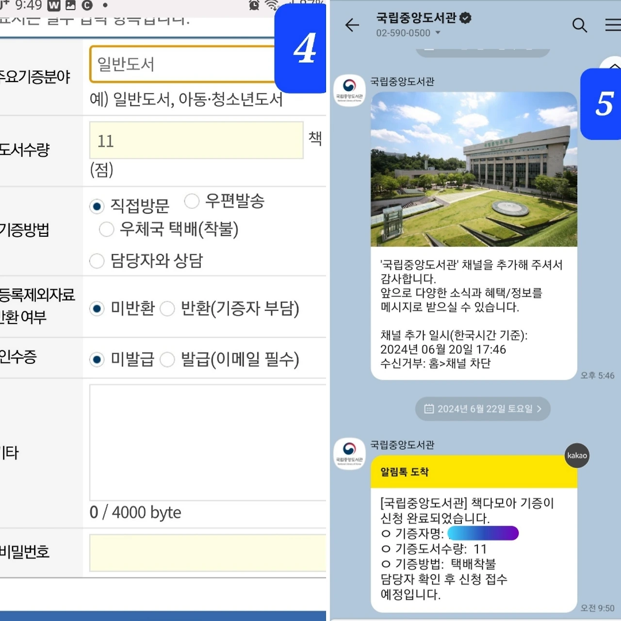Tap the C notification icon in the status bar
This screenshot has width=621, height=621.
(87, 6)
